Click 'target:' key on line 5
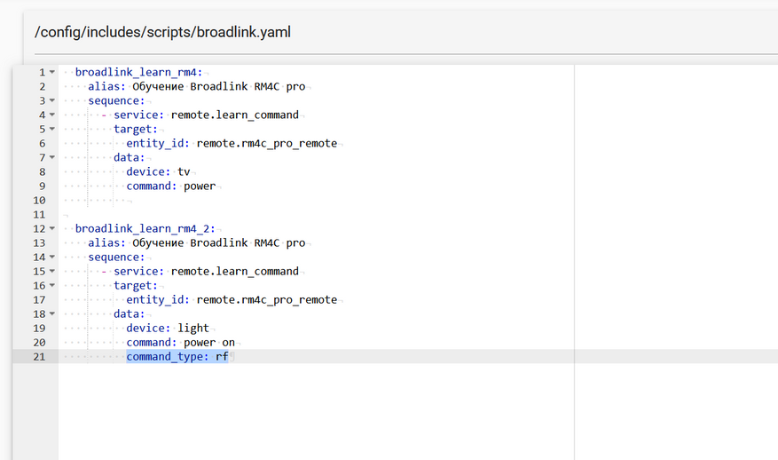The height and width of the screenshot is (460, 778). coord(136,129)
